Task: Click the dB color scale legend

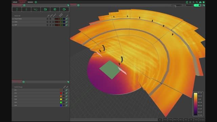Action: (198, 104)
